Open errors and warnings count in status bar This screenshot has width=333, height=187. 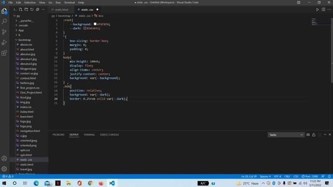coord(8,177)
